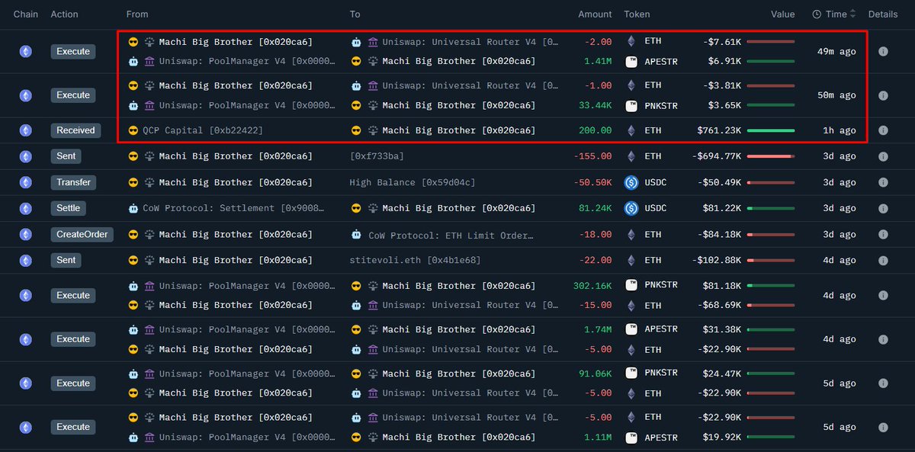Viewport: 915px width, 452px height.
Task: Toggle the Time column sort arrows
Action: 852,14
